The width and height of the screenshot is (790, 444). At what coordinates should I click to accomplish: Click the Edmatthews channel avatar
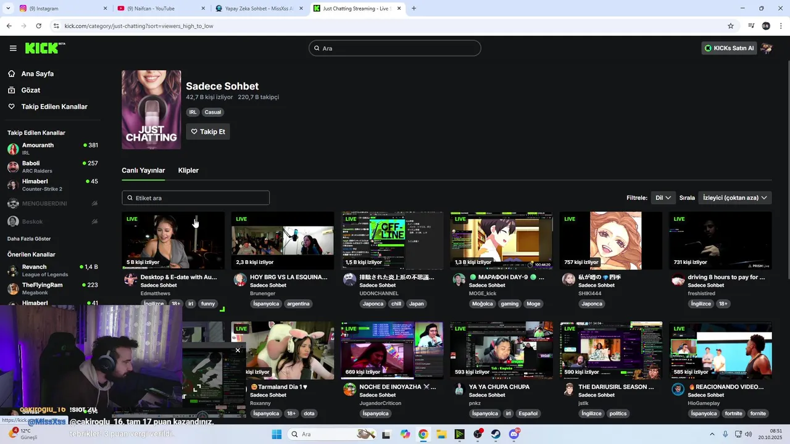[130, 279]
